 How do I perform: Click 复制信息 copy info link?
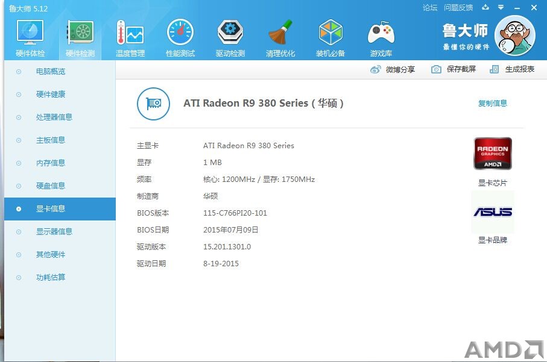click(x=493, y=103)
